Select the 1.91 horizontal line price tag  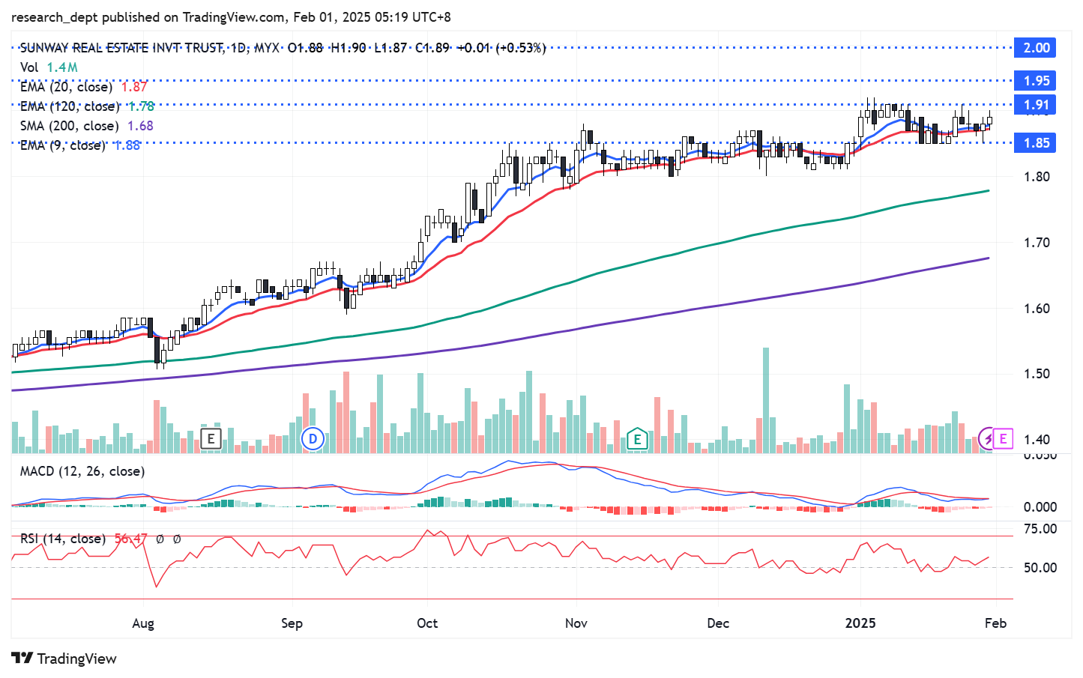pos(1036,105)
